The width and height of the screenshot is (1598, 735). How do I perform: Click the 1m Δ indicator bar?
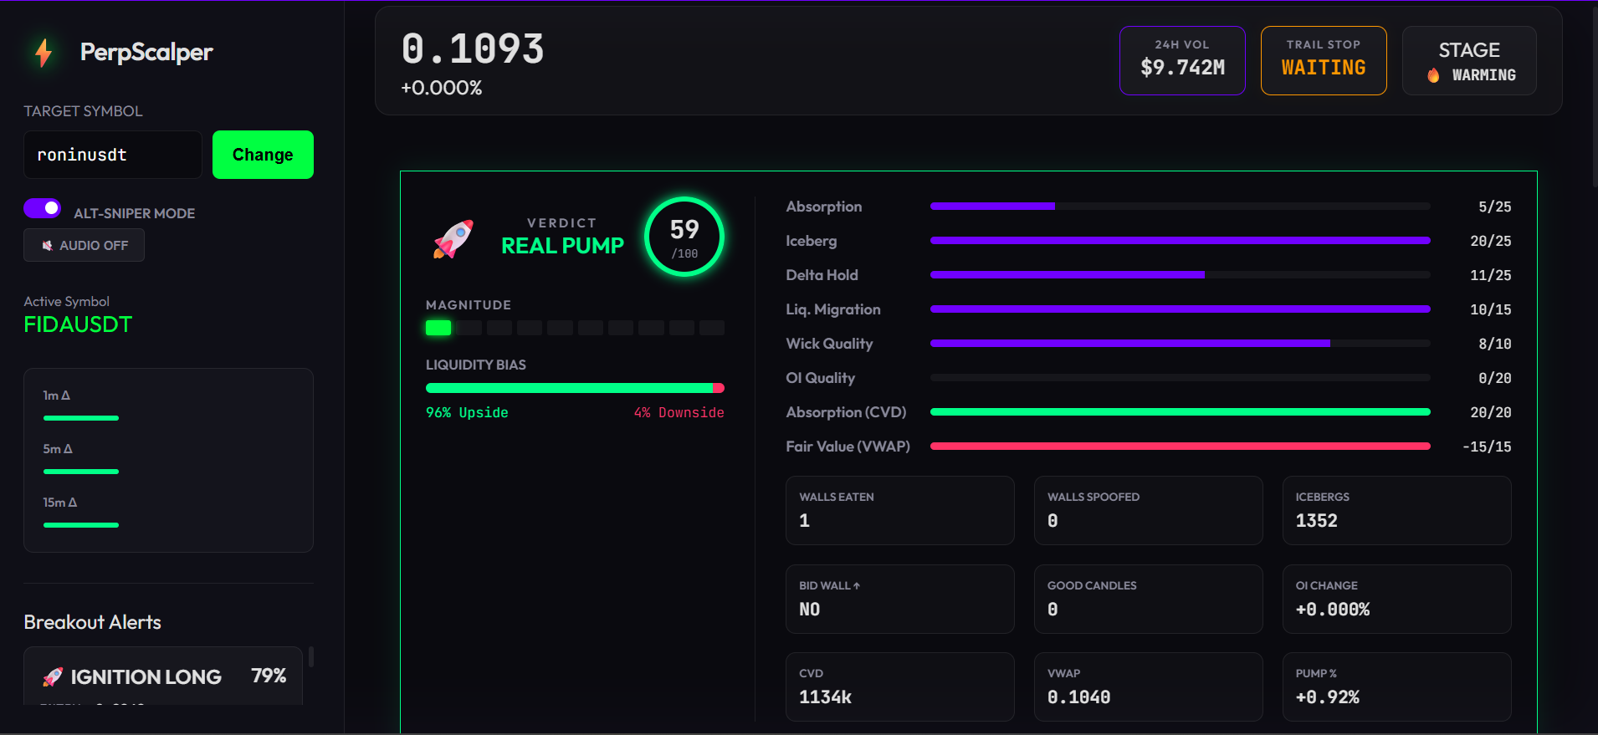[x=81, y=418]
